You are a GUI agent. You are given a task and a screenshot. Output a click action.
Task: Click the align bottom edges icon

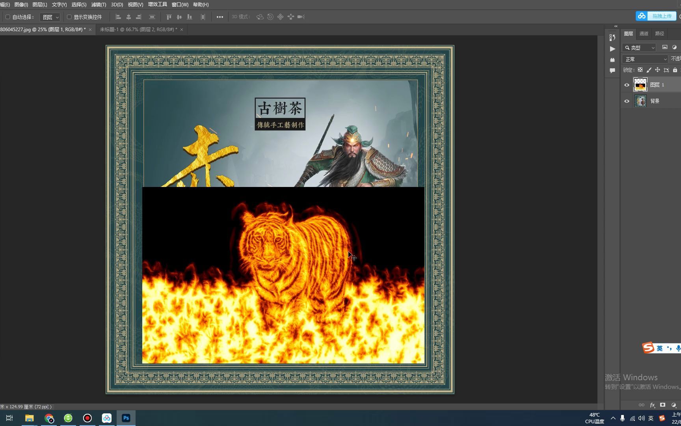190,17
